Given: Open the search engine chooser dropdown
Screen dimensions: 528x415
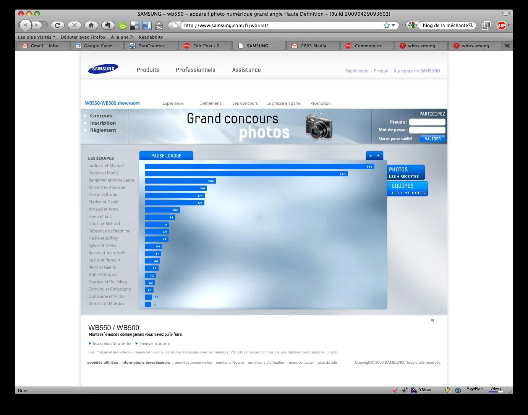Looking at the screenshot, I should (411, 25).
